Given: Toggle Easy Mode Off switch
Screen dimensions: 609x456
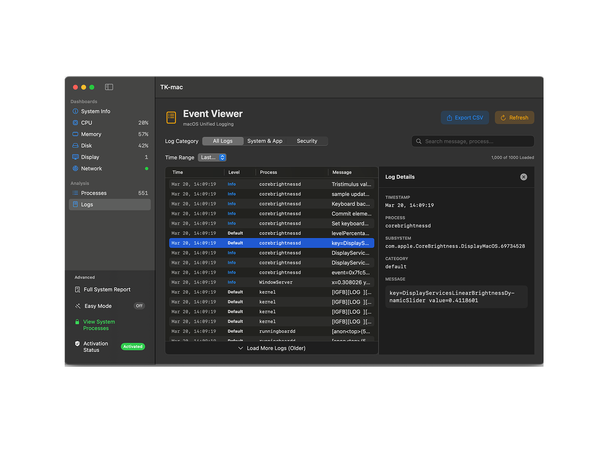Looking at the screenshot, I should click(139, 306).
